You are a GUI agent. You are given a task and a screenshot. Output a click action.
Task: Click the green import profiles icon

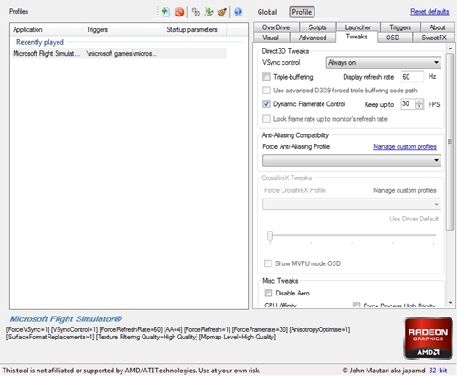(x=208, y=12)
